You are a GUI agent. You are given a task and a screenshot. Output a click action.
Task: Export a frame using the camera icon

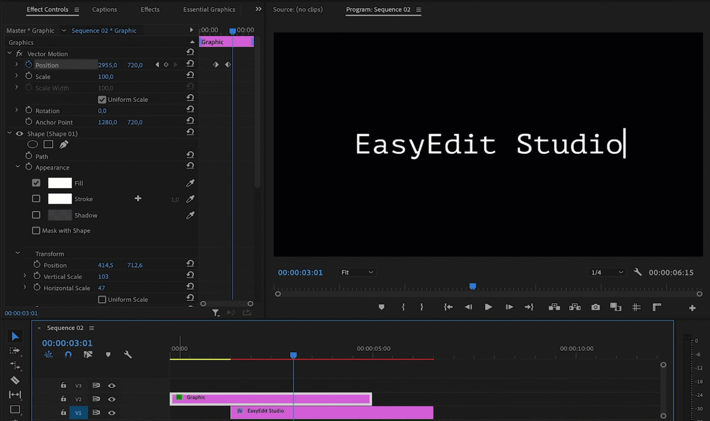click(595, 307)
